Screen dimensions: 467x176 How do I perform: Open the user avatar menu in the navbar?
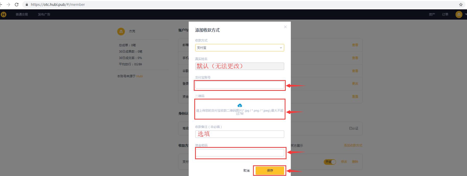point(459,14)
